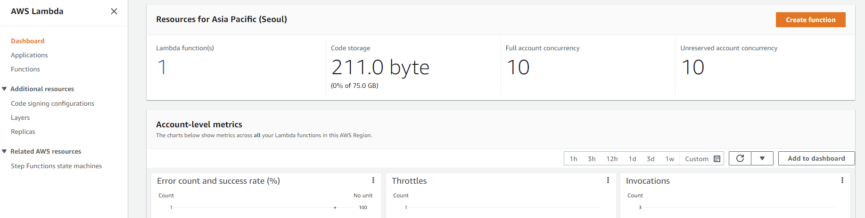Open Step Functions state machines
Image resolution: width=865 pixels, height=218 pixels.
coord(56,166)
